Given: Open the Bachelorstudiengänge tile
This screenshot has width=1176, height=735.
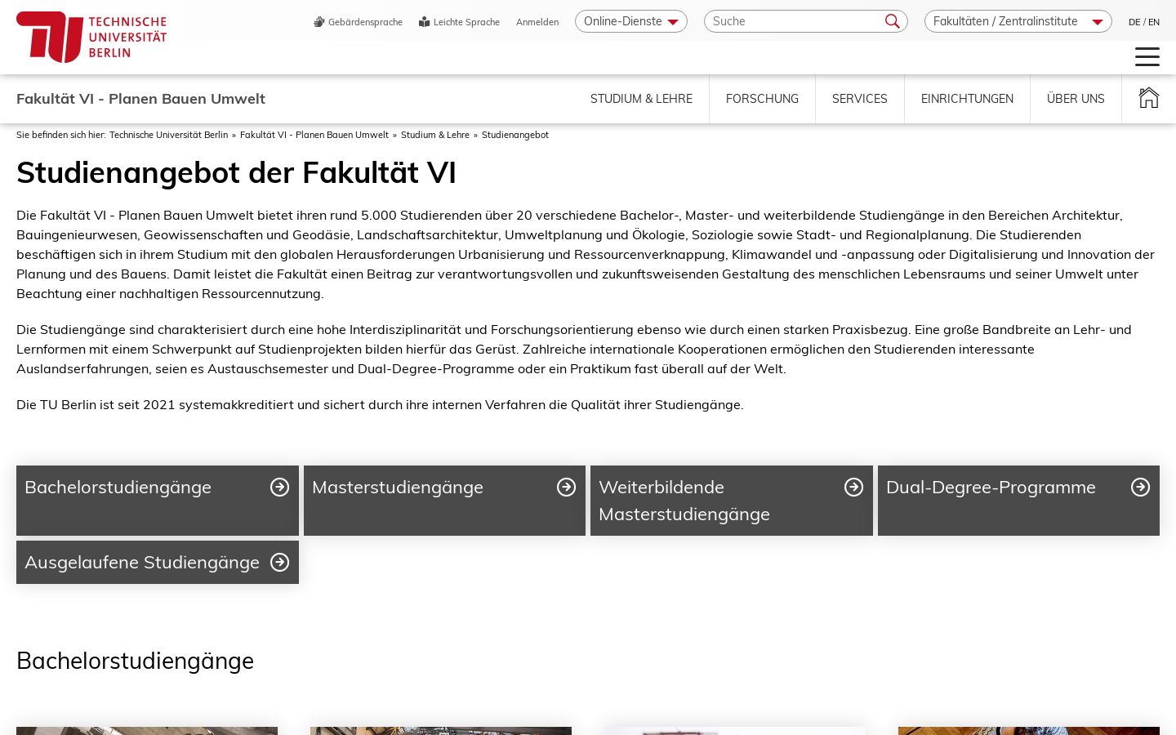Looking at the screenshot, I should coord(158,501).
